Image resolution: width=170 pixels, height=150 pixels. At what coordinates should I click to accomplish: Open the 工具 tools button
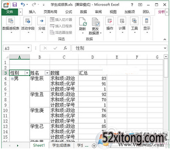coord(134,25)
